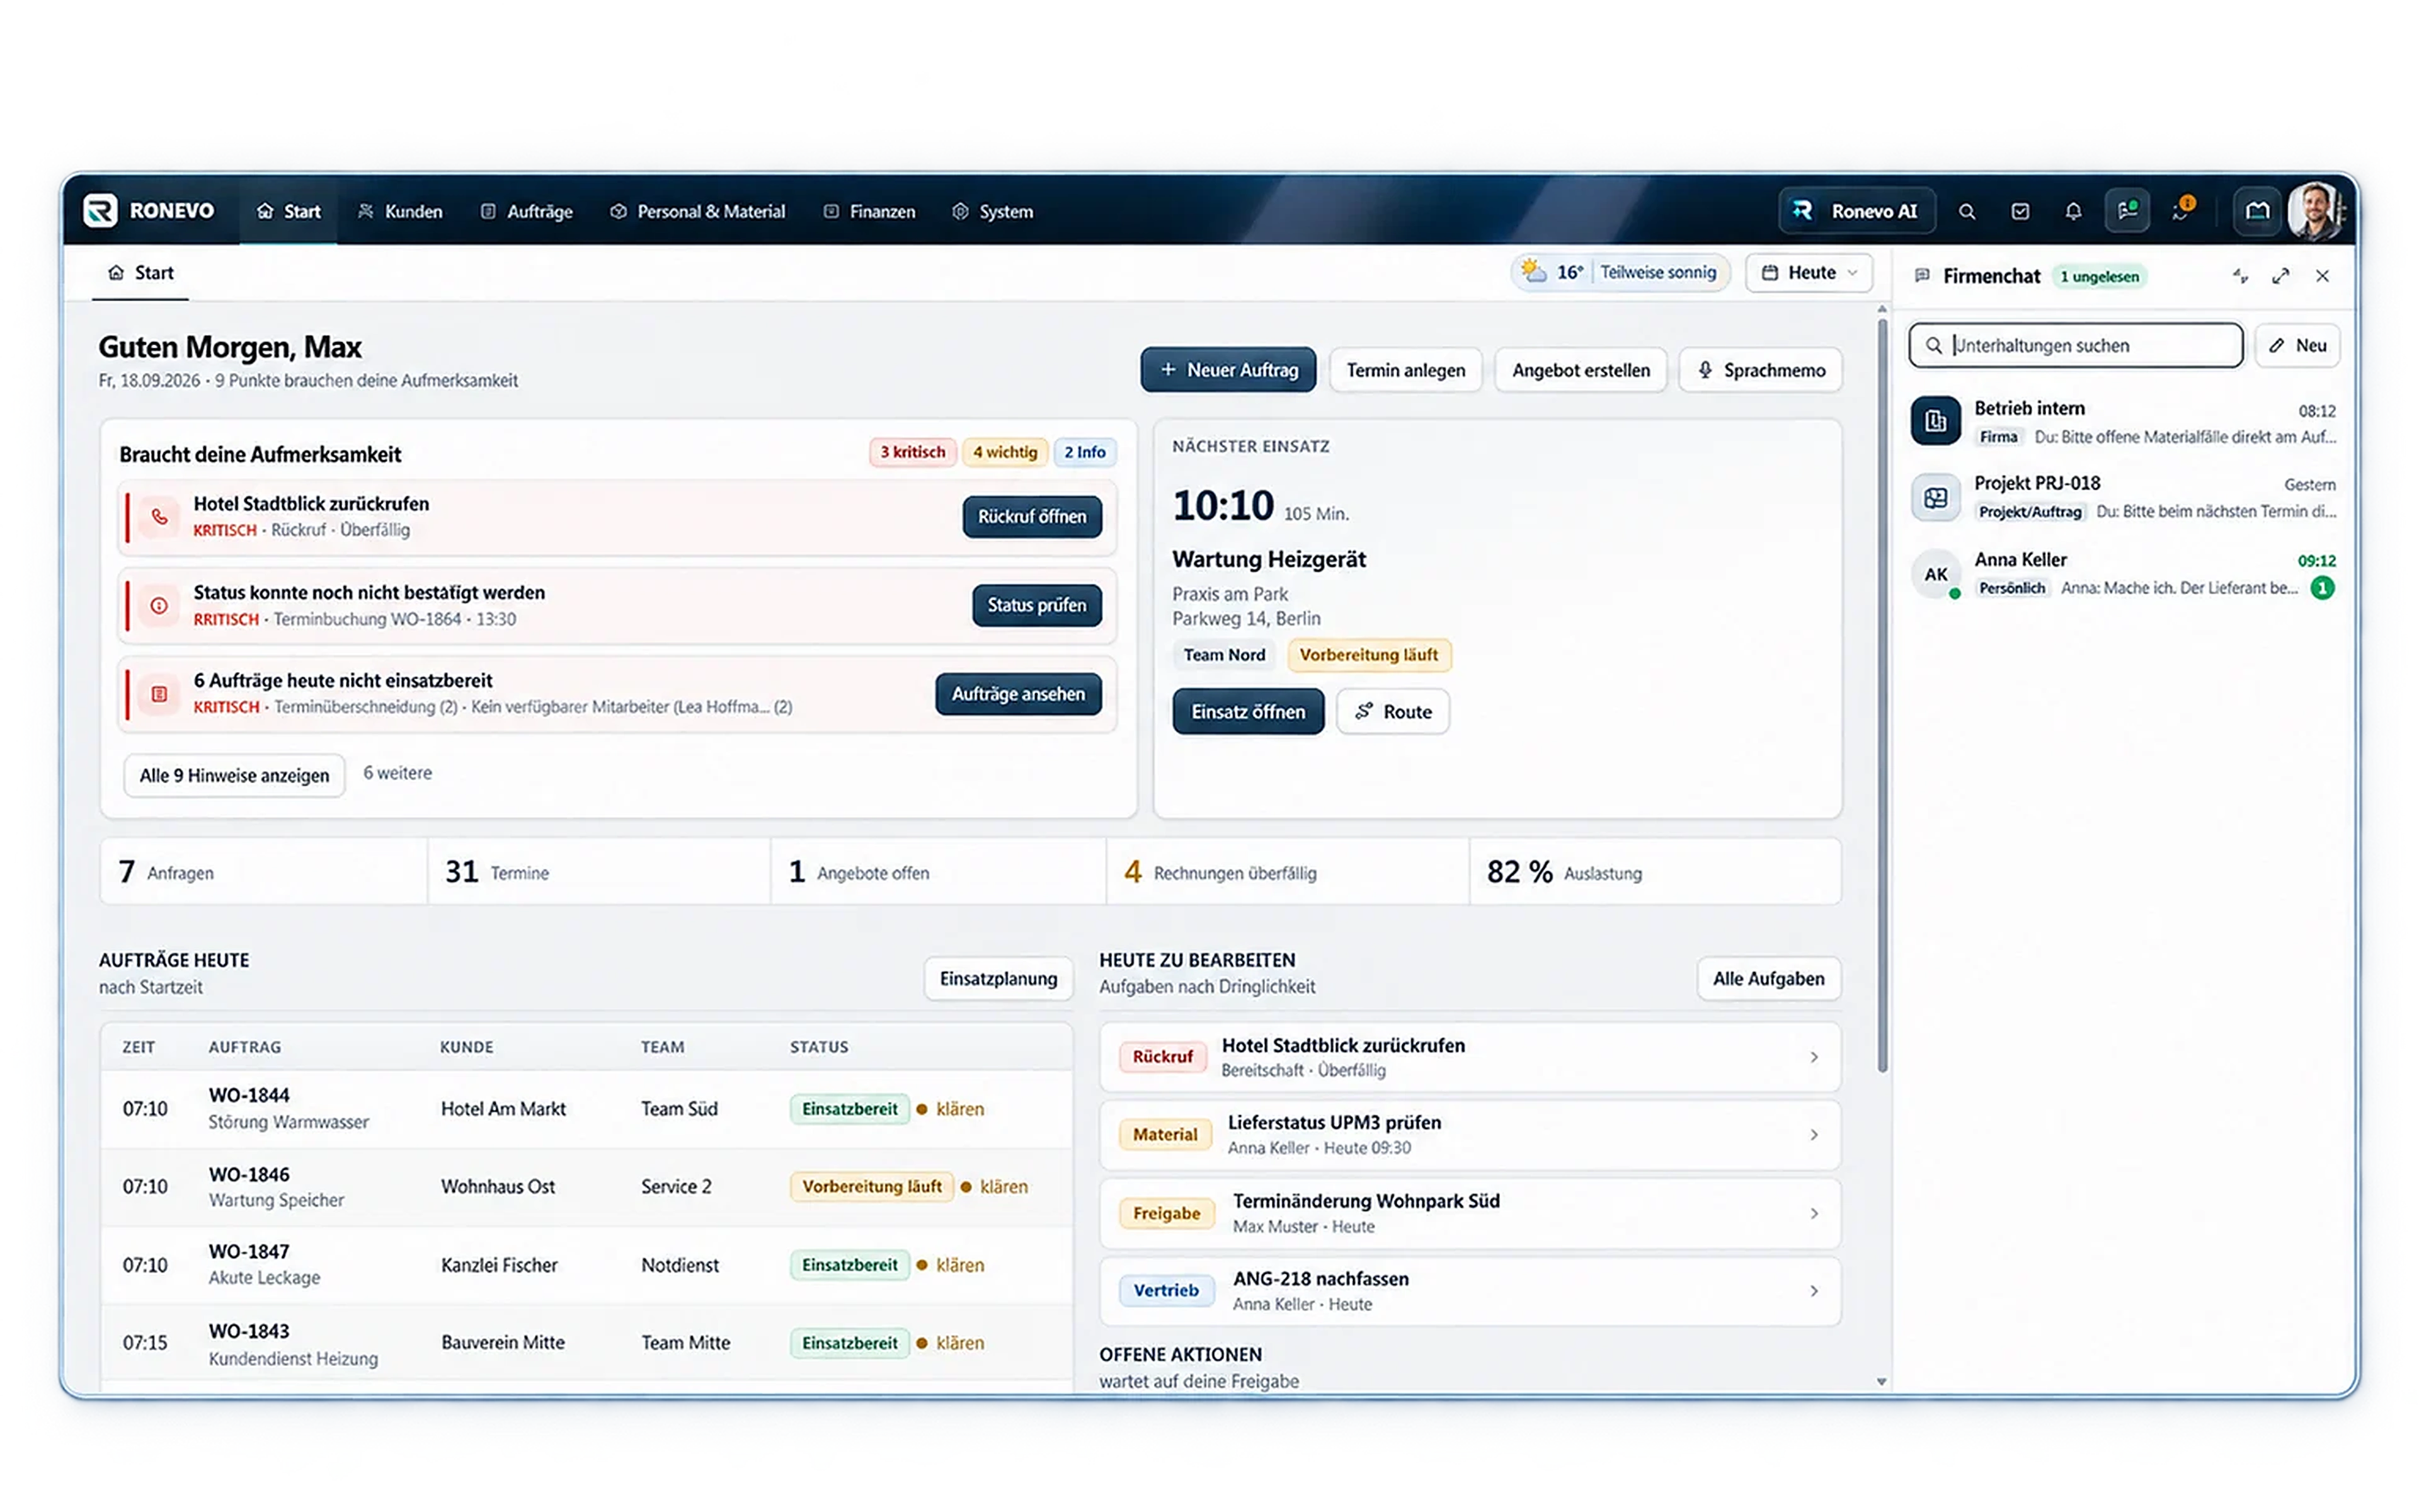Open the System menu
This screenshot has width=2419, height=1512.
click(x=993, y=211)
